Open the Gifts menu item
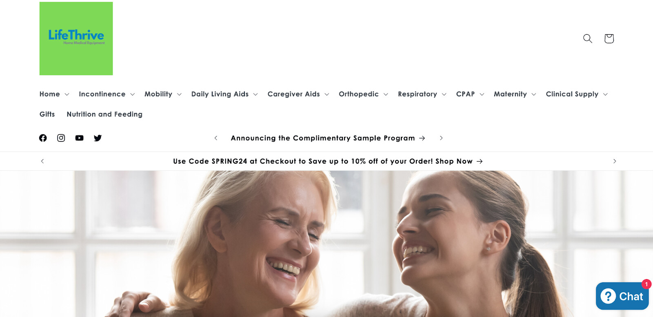Viewport: 653px width, 317px height. click(47, 114)
